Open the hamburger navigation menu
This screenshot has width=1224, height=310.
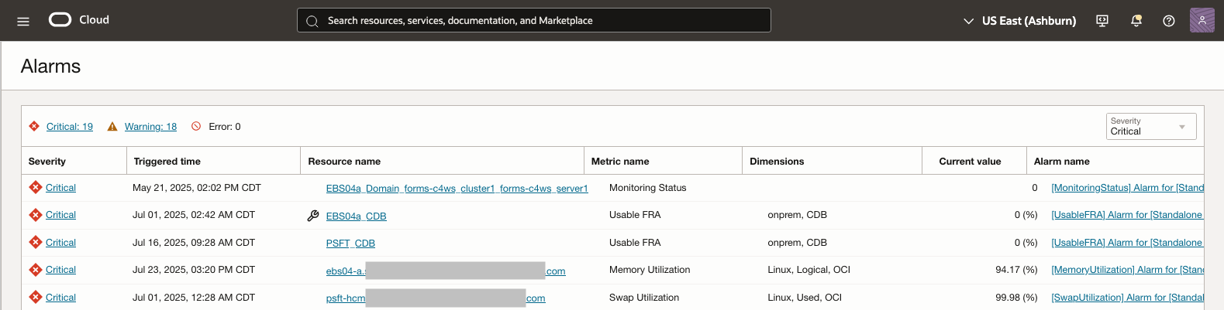click(x=23, y=21)
